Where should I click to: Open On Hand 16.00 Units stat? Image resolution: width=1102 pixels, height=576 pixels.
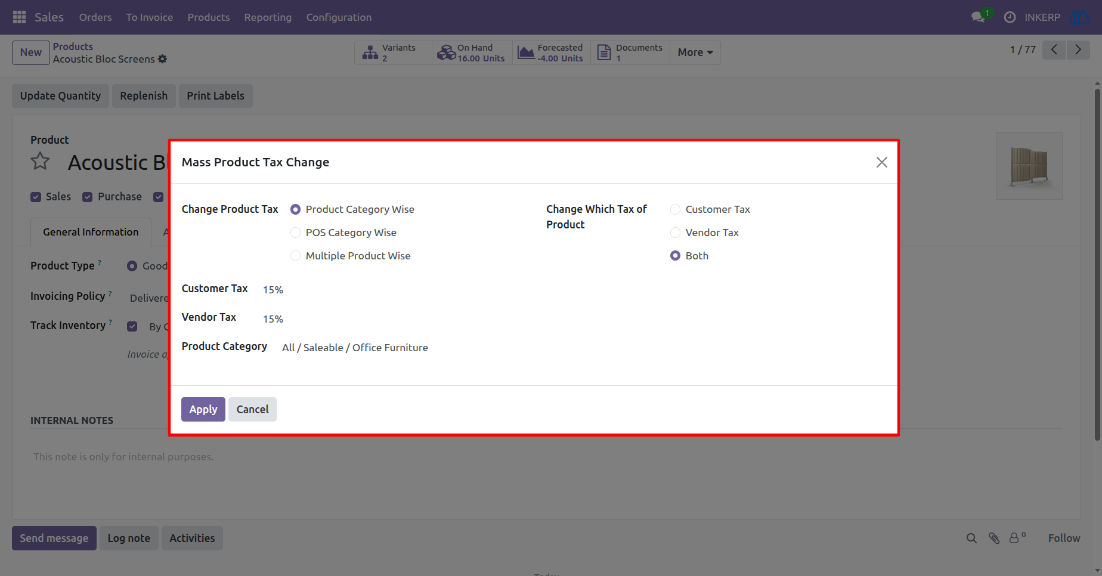coord(472,52)
